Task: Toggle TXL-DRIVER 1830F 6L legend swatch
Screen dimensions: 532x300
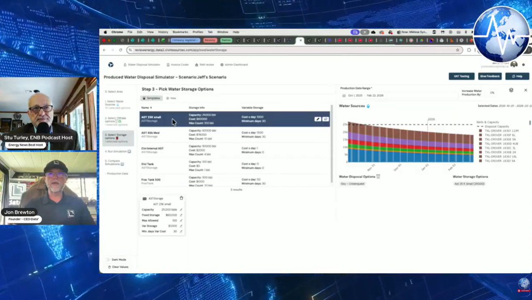Action: pos(481,135)
